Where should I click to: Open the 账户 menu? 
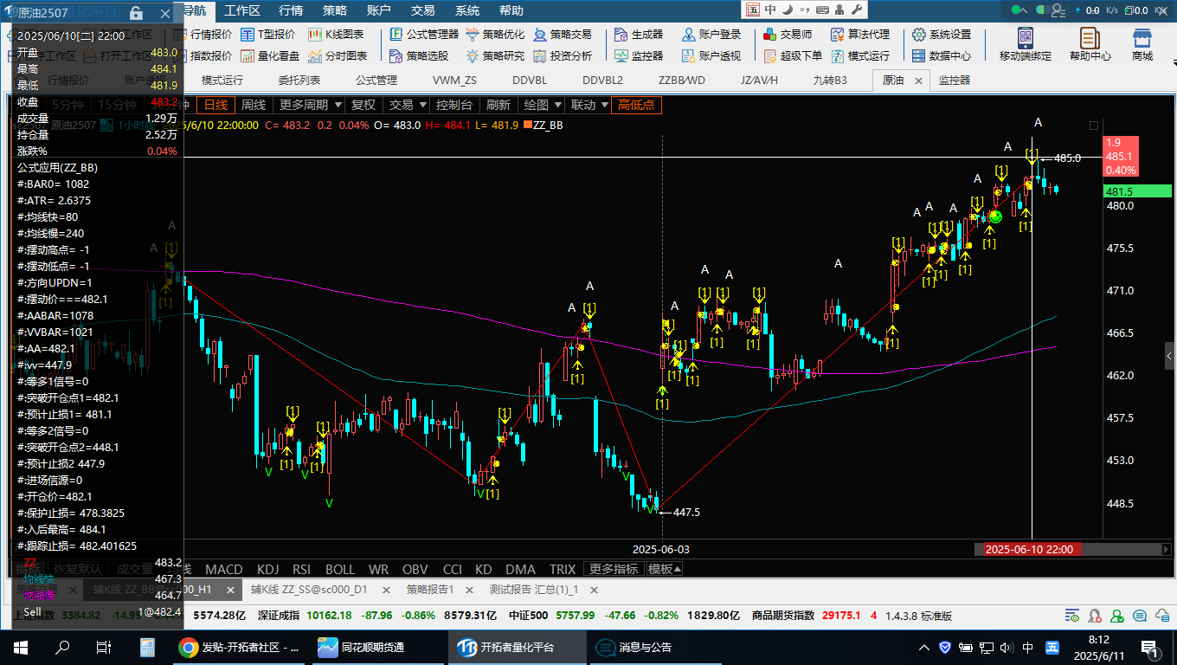tap(379, 11)
